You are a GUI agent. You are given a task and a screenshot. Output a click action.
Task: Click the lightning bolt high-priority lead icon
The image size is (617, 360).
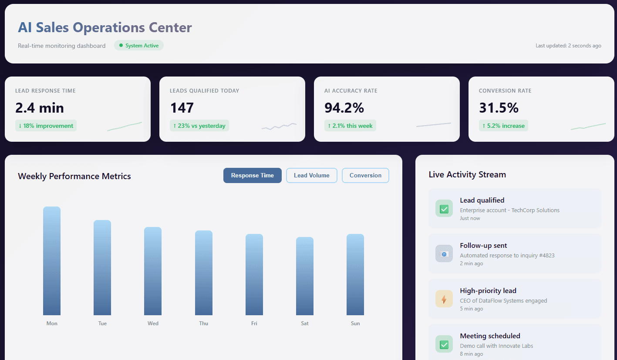tap(444, 299)
